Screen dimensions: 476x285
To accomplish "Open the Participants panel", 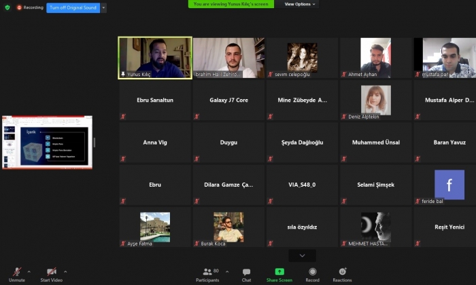I will coord(207,271).
